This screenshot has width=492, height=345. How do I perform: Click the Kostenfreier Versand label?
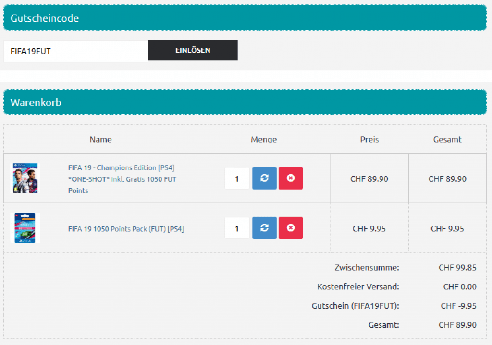(x=358, y=287)
